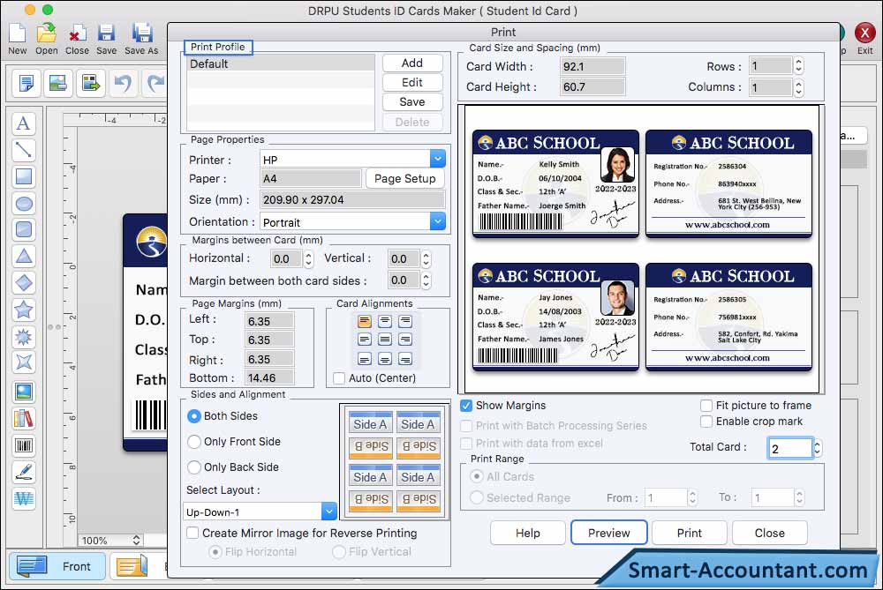Viewport: 883px width, 590px height.
Task: Open the Printer dropdown
Action: (x=438, y=159)
